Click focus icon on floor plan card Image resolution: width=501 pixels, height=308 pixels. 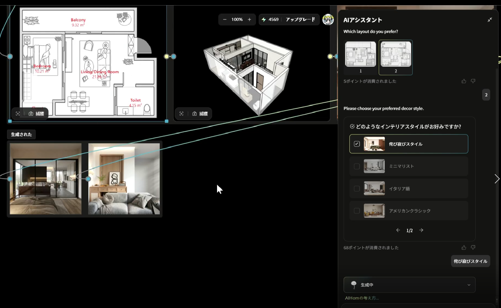18,114
